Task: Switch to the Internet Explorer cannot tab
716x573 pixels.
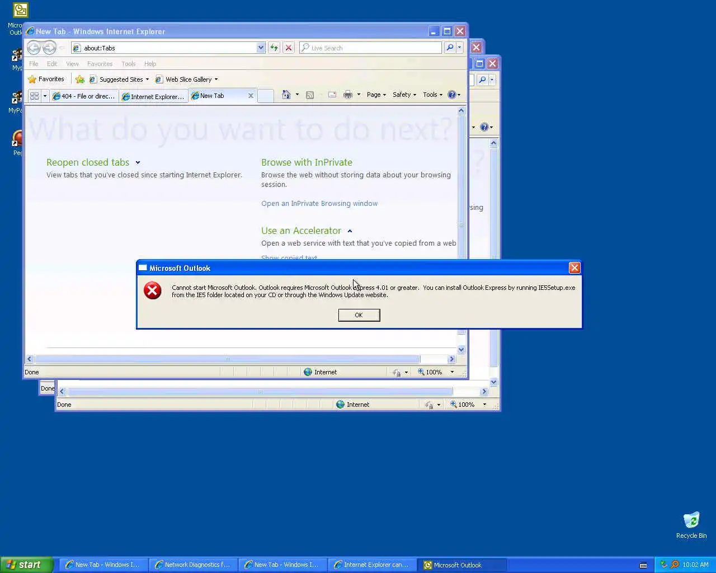Action: pos(153,96)
